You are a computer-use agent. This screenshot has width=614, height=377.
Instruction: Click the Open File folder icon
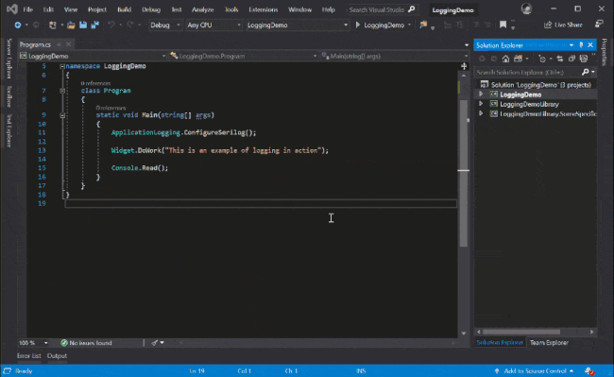click(x=71, y=26)
